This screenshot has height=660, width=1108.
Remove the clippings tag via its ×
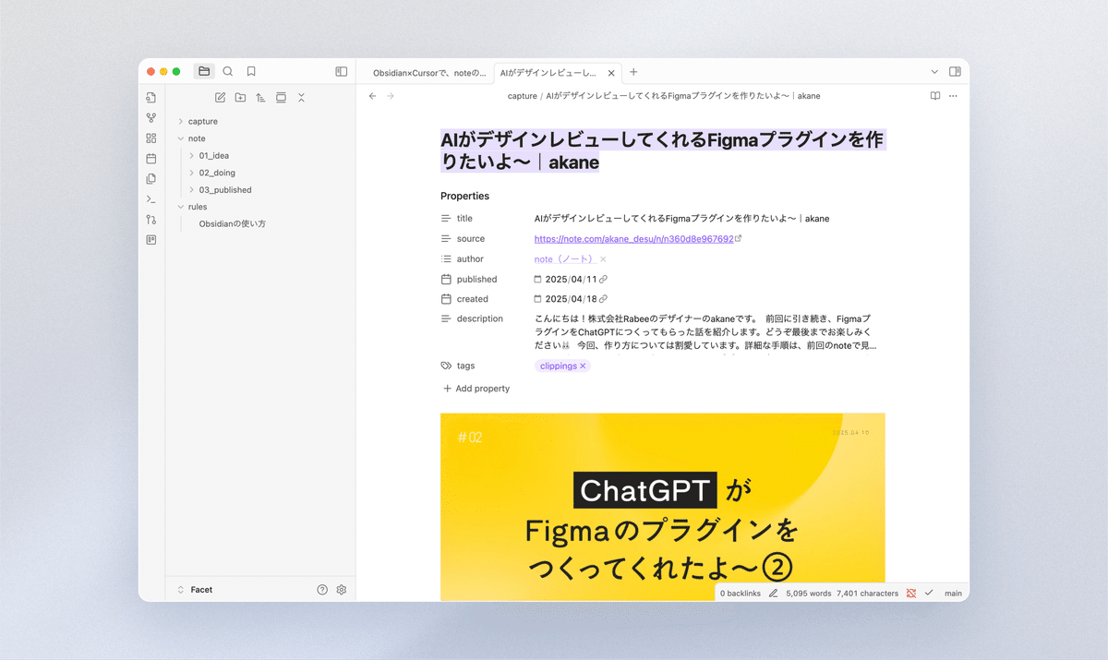[581, 365]
